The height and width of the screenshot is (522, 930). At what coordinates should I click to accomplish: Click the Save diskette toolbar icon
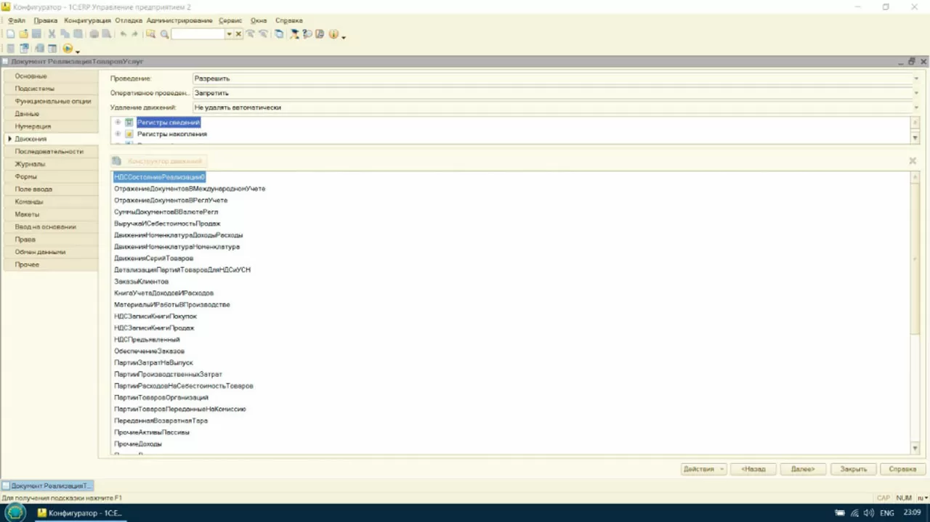pos(36,33)
